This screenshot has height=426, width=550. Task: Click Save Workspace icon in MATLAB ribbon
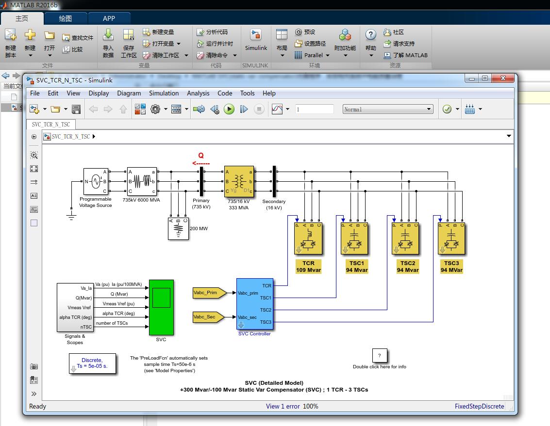129,43
